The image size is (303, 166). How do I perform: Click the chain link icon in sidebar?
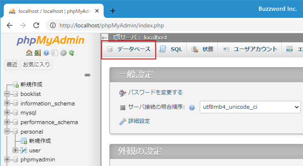click(x=87, y=75)
